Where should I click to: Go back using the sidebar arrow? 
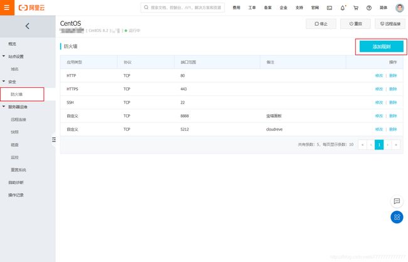[28, 26]
